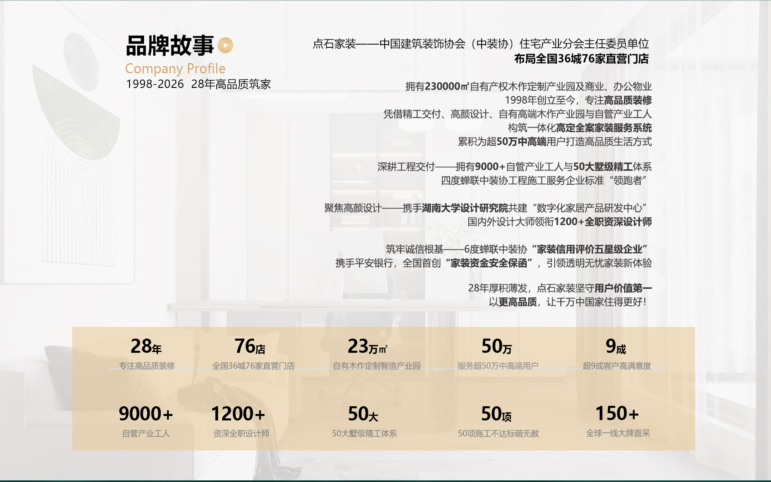
Task: Click the caption 全球一线大牌直采
Action: tap(618, 433)
